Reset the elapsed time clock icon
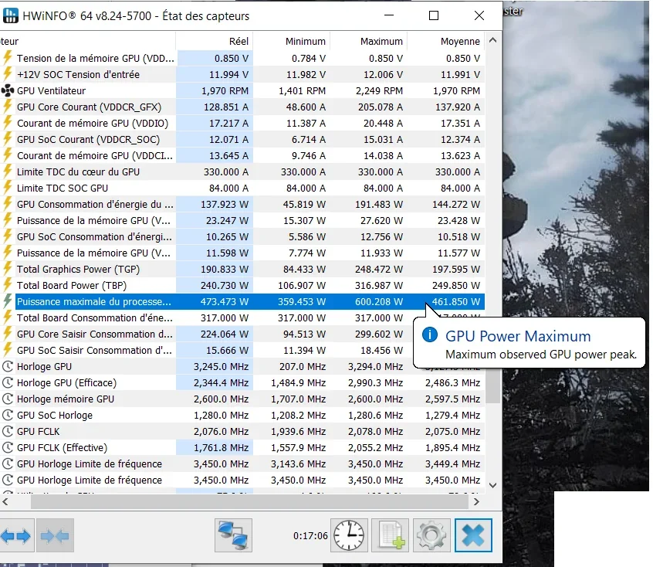 pos(349,535)
